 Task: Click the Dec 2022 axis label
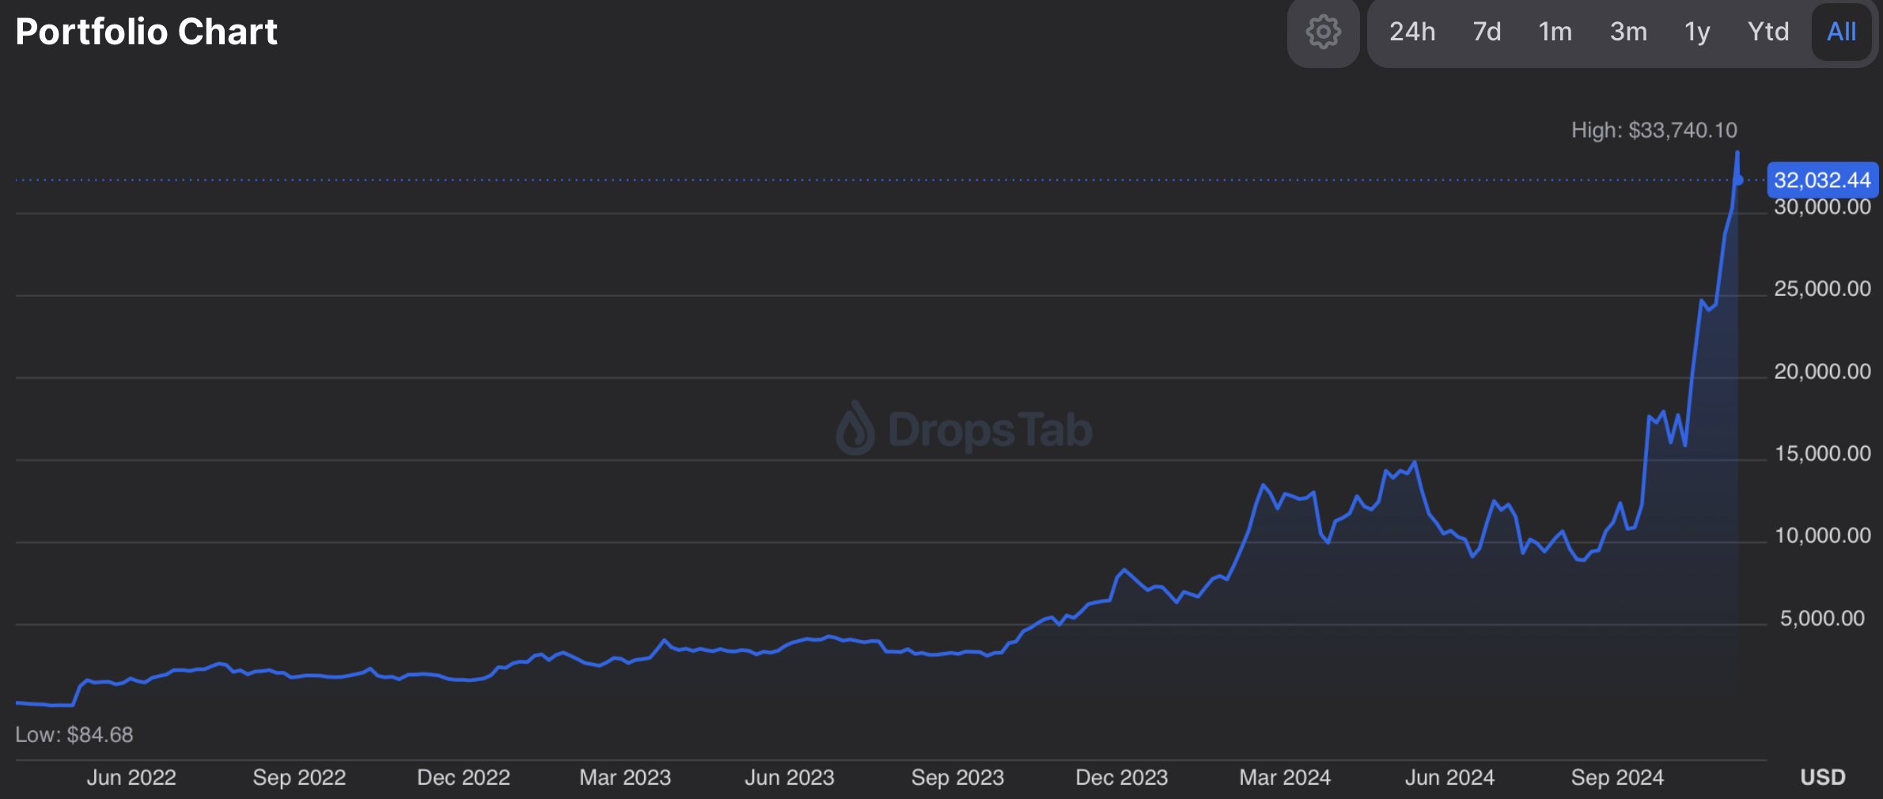click(464, 778)
